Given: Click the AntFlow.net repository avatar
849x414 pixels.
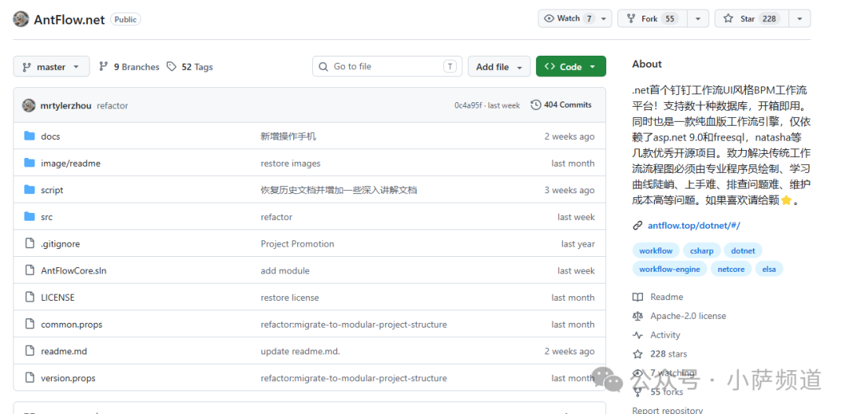Looking at the screenshot, I should coord(20,19).
